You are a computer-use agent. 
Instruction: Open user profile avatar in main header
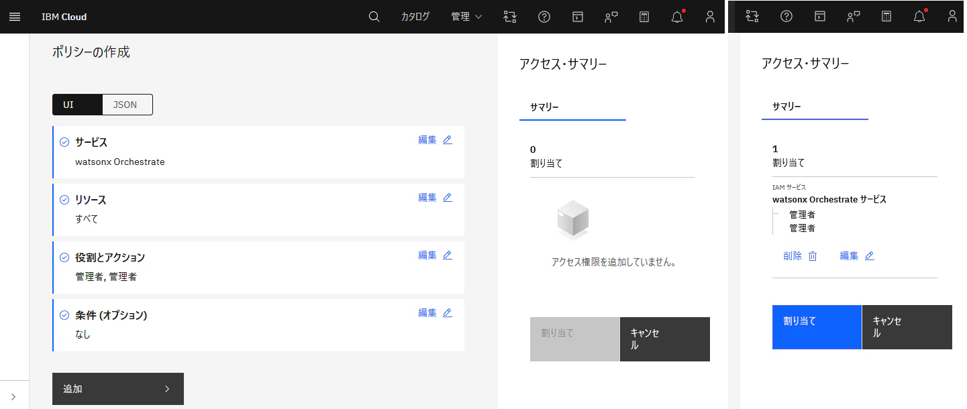click(x=710, y=17)
